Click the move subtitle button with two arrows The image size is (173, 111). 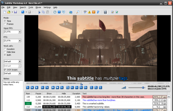68,87
